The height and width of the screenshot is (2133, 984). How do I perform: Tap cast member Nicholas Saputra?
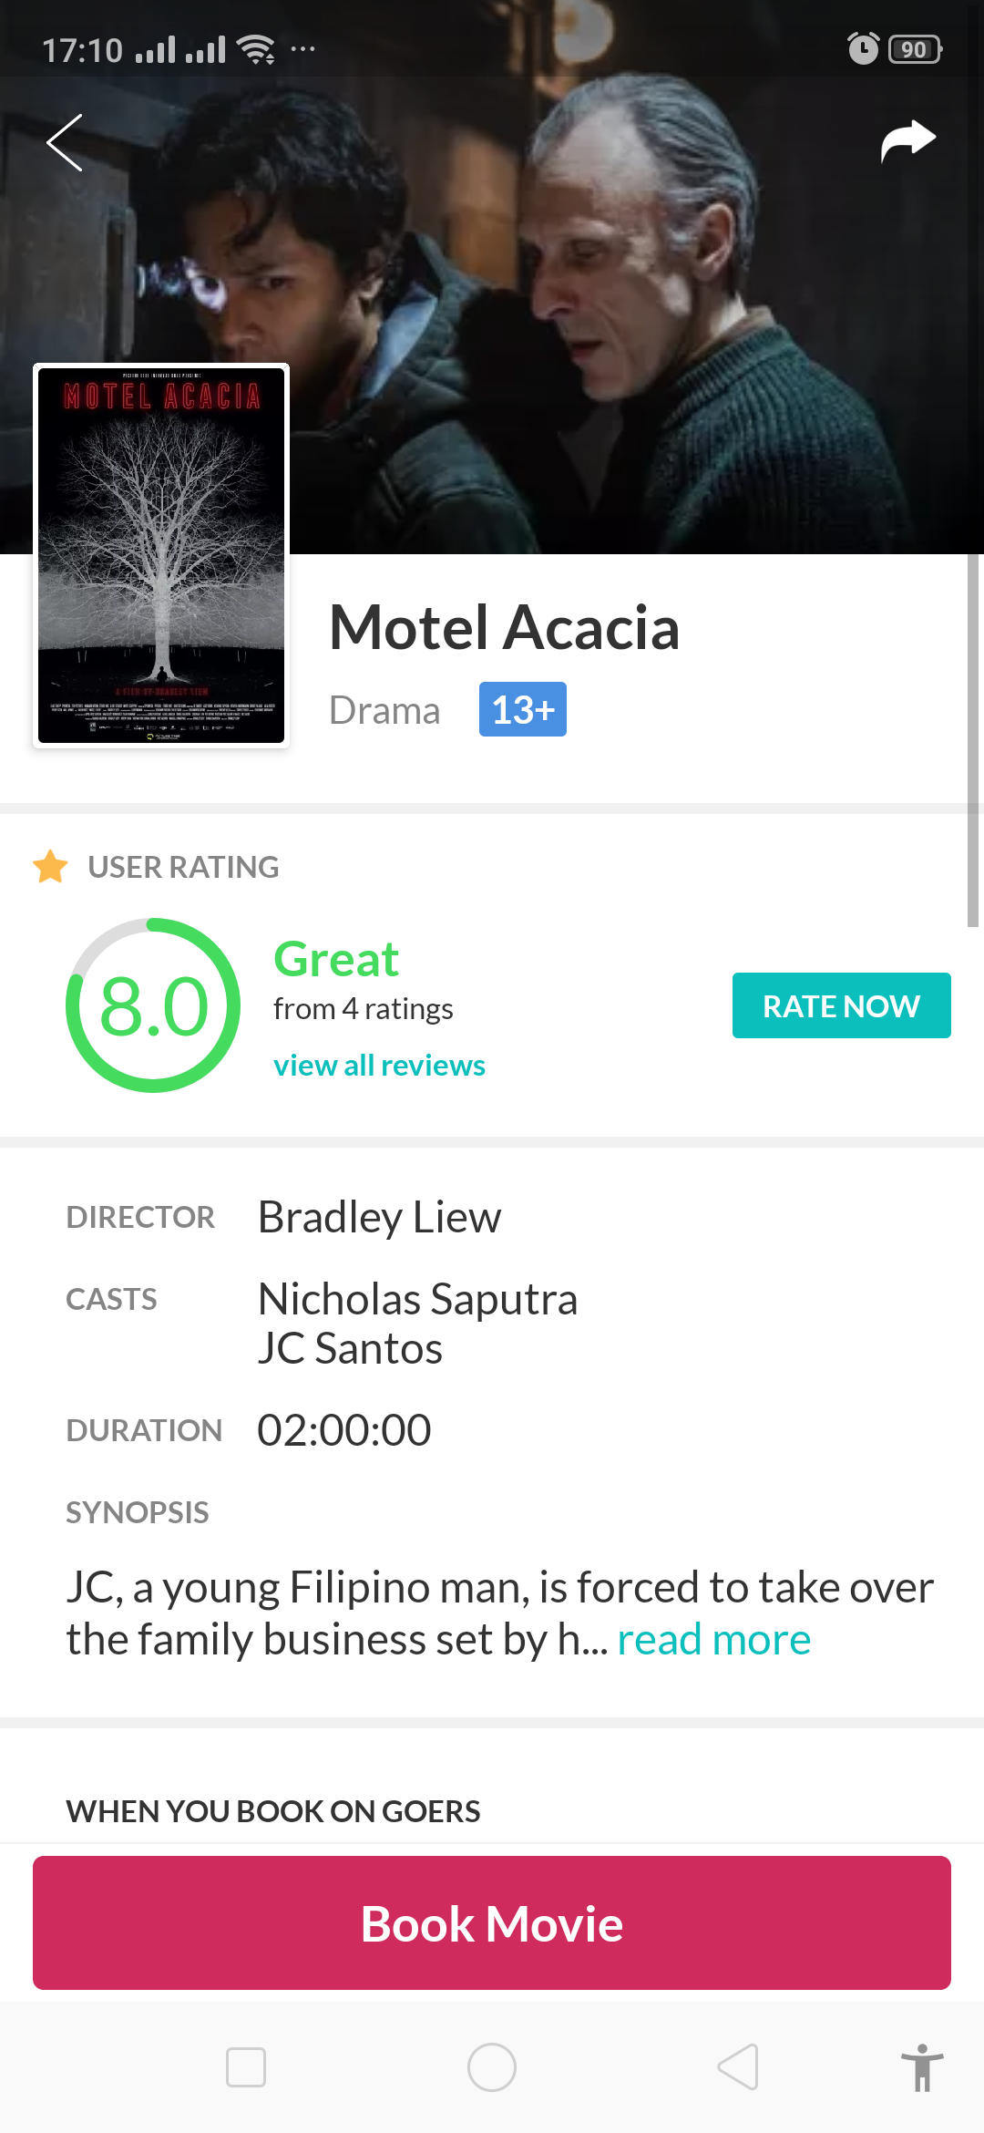tap(417, 1299)
